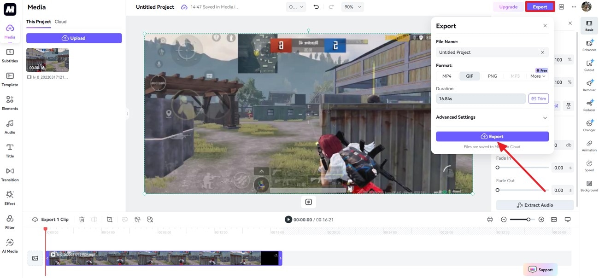Open the Audio panel
The height and width of the screenshot is (278, 599).
click(10, 127)
